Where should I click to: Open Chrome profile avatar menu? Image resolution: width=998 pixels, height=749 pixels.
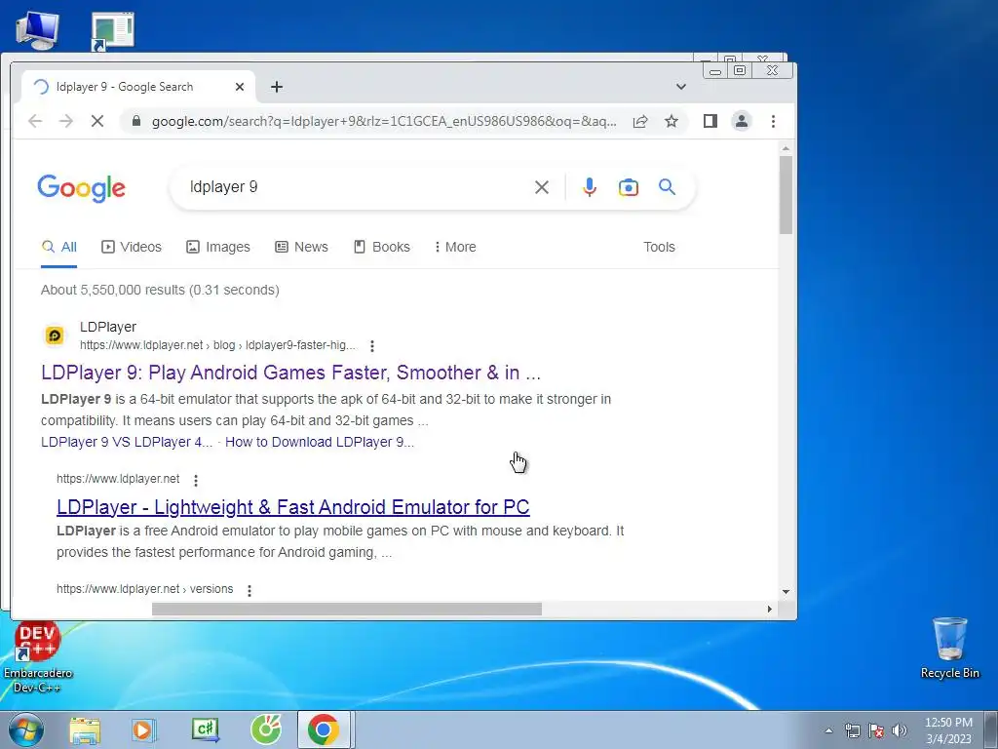coord(742,121)
